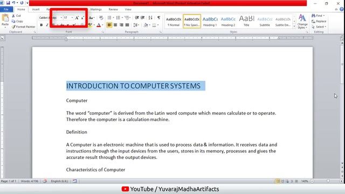
Task: Click Replace in Editing group
Action: coord(319,22)
